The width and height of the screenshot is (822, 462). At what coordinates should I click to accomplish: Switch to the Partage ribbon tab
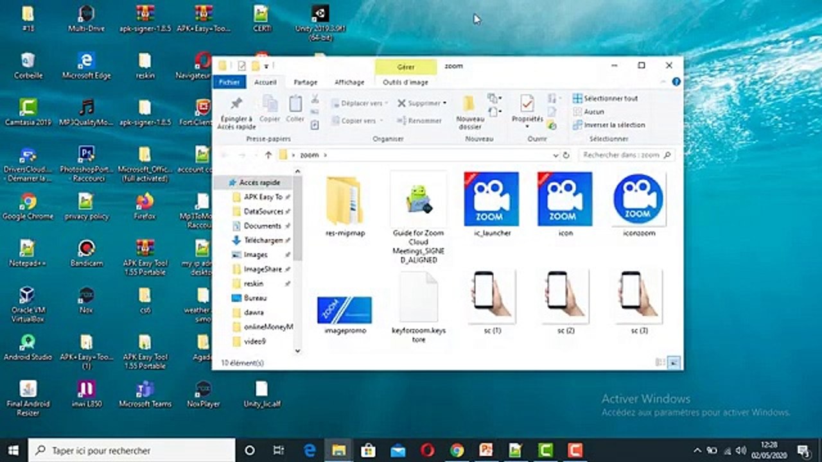[306, 82]
